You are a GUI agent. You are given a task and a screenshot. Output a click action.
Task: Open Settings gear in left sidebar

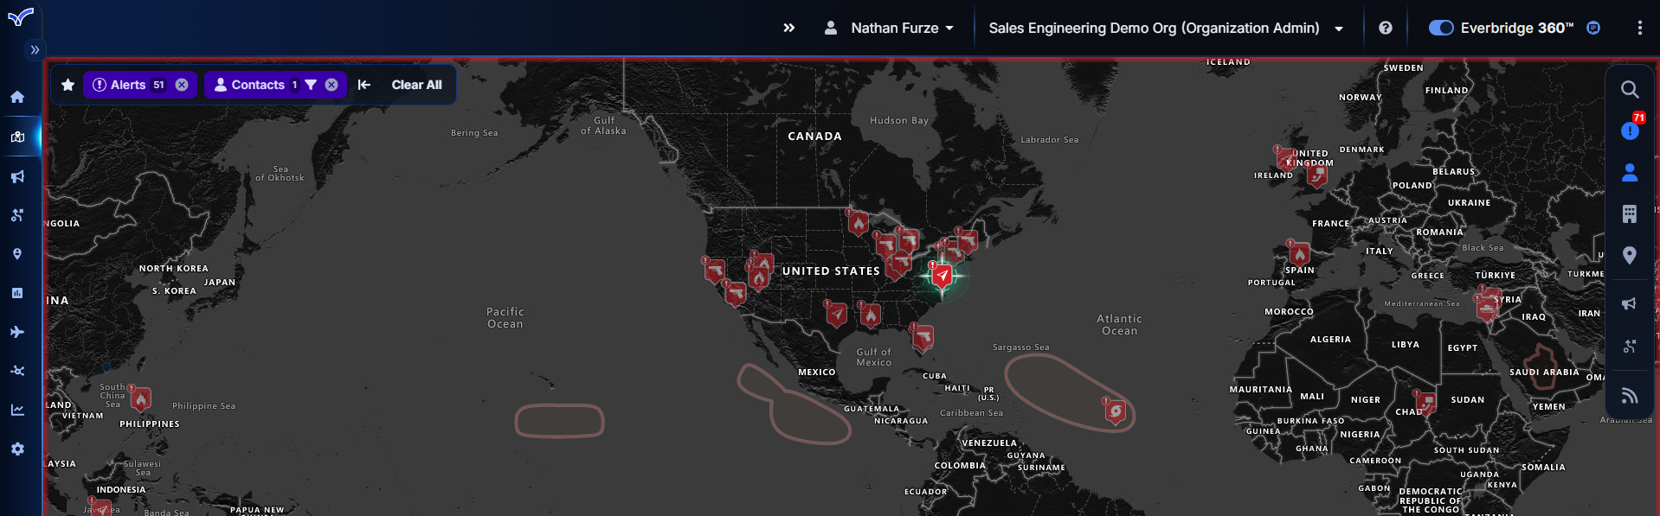17,449
